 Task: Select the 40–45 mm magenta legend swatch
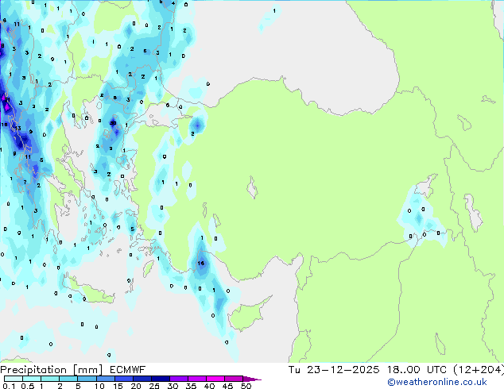tap(215, 379)
